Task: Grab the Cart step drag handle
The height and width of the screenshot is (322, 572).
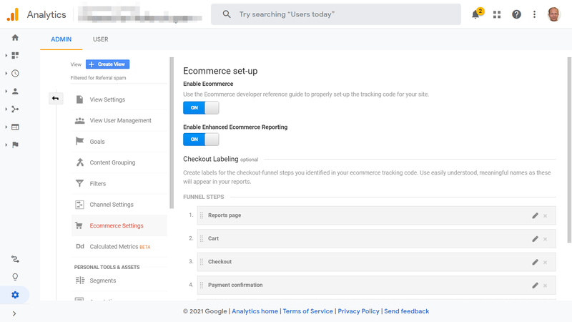Action: (202, 239)
